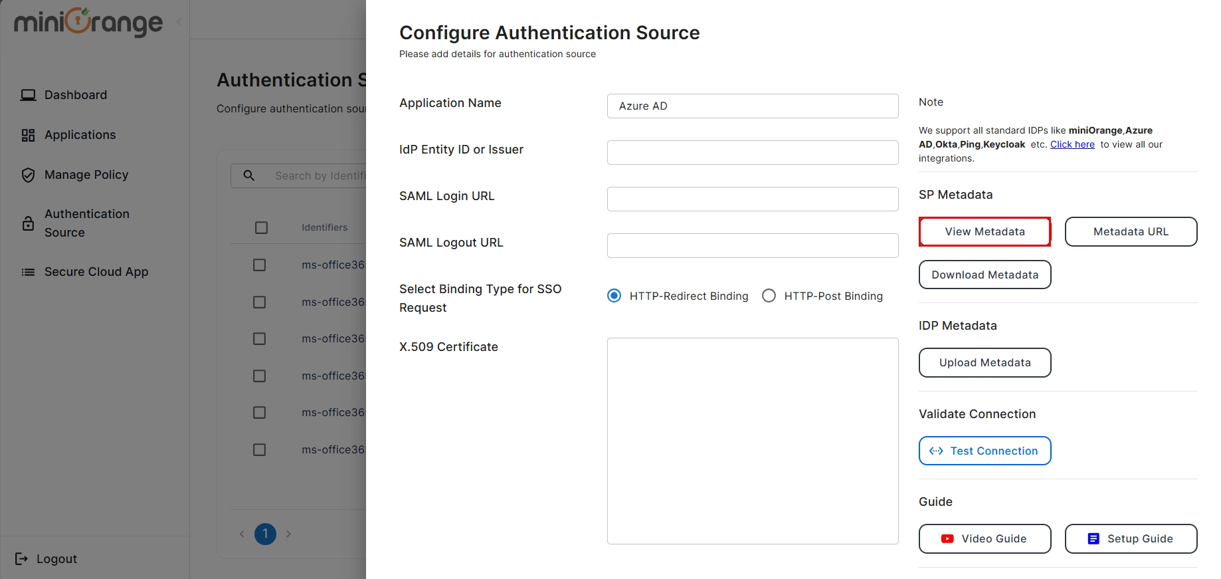Collapse the sidebar with the chevron

(x=179, y=22)
